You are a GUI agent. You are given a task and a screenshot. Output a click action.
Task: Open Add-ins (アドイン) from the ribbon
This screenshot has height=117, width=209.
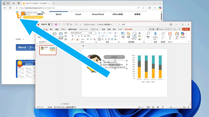point(170,36)
